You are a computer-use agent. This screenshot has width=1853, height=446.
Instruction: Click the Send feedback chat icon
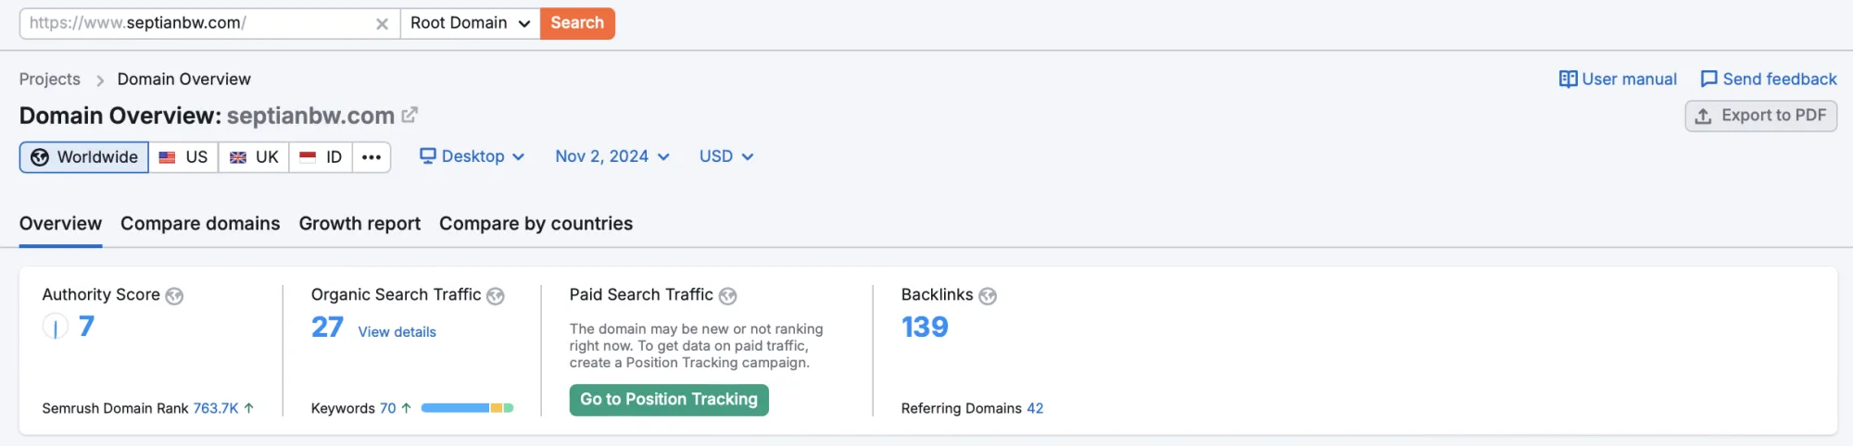[1709, 80]
